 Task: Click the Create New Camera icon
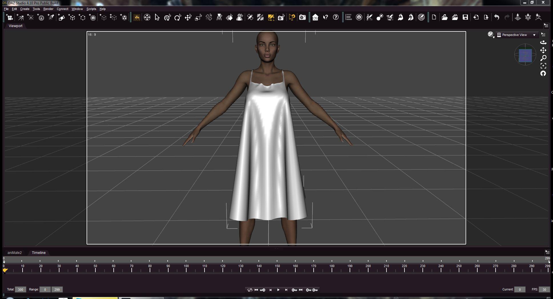pos(9,17)
